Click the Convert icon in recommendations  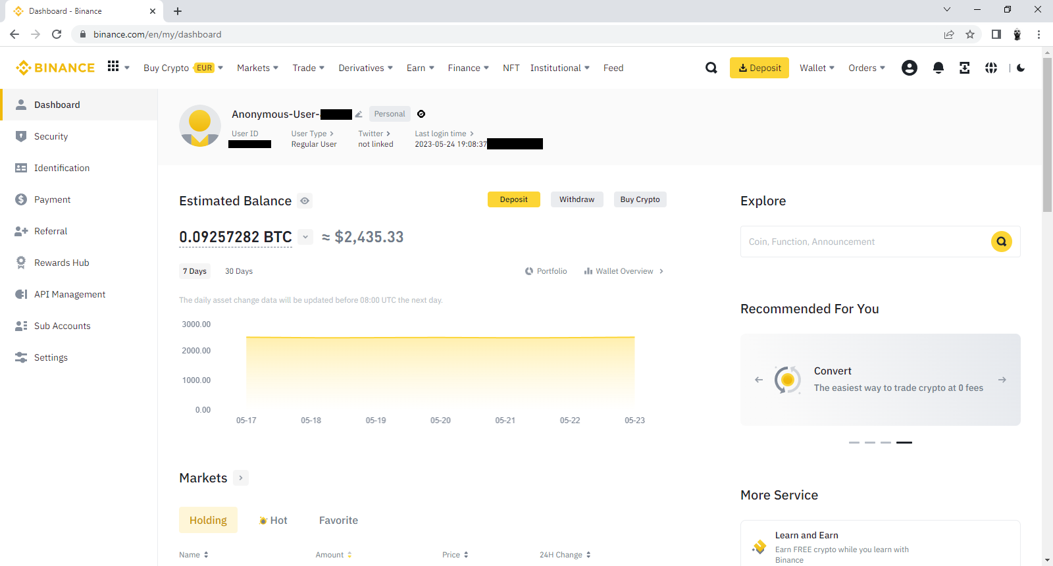[x=788, y=380]
